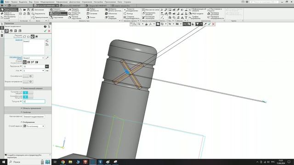Open the Проверка коллизий tool
The image size is (294, 165).
click(x=213, y=14)
